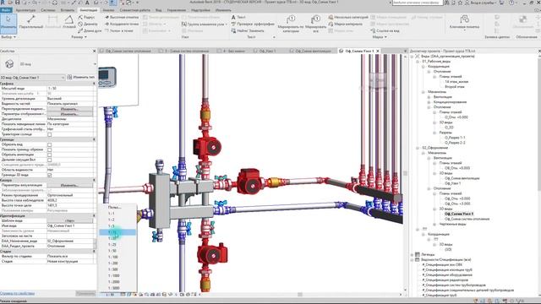Select the Ссылка на вид tool

pos(385,30)
